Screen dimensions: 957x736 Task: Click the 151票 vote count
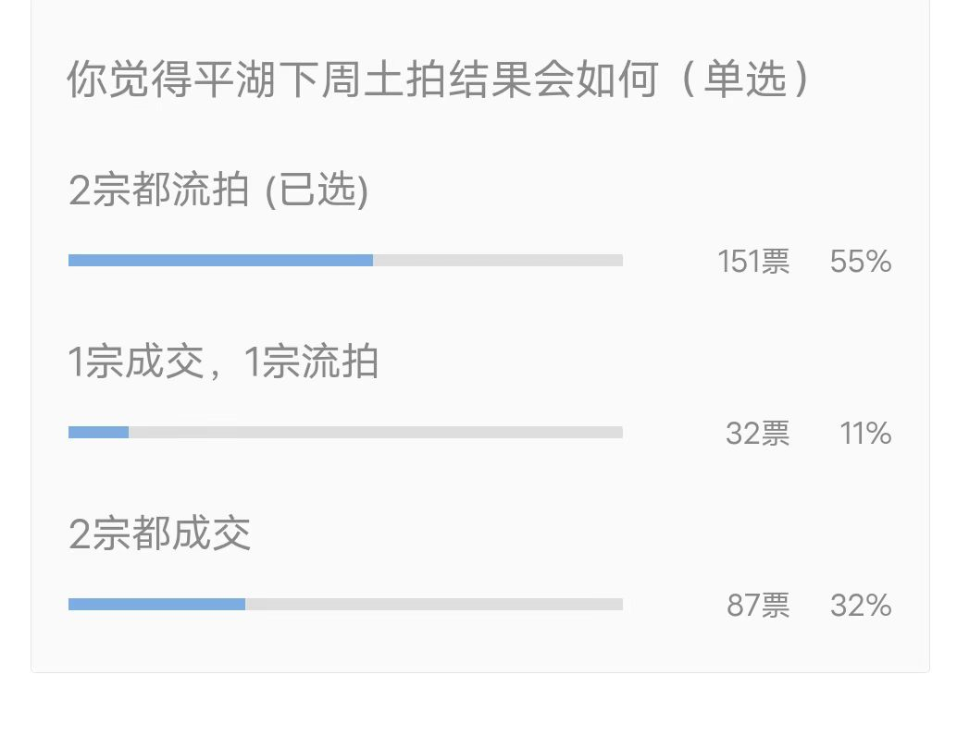[x=753, y=262]
